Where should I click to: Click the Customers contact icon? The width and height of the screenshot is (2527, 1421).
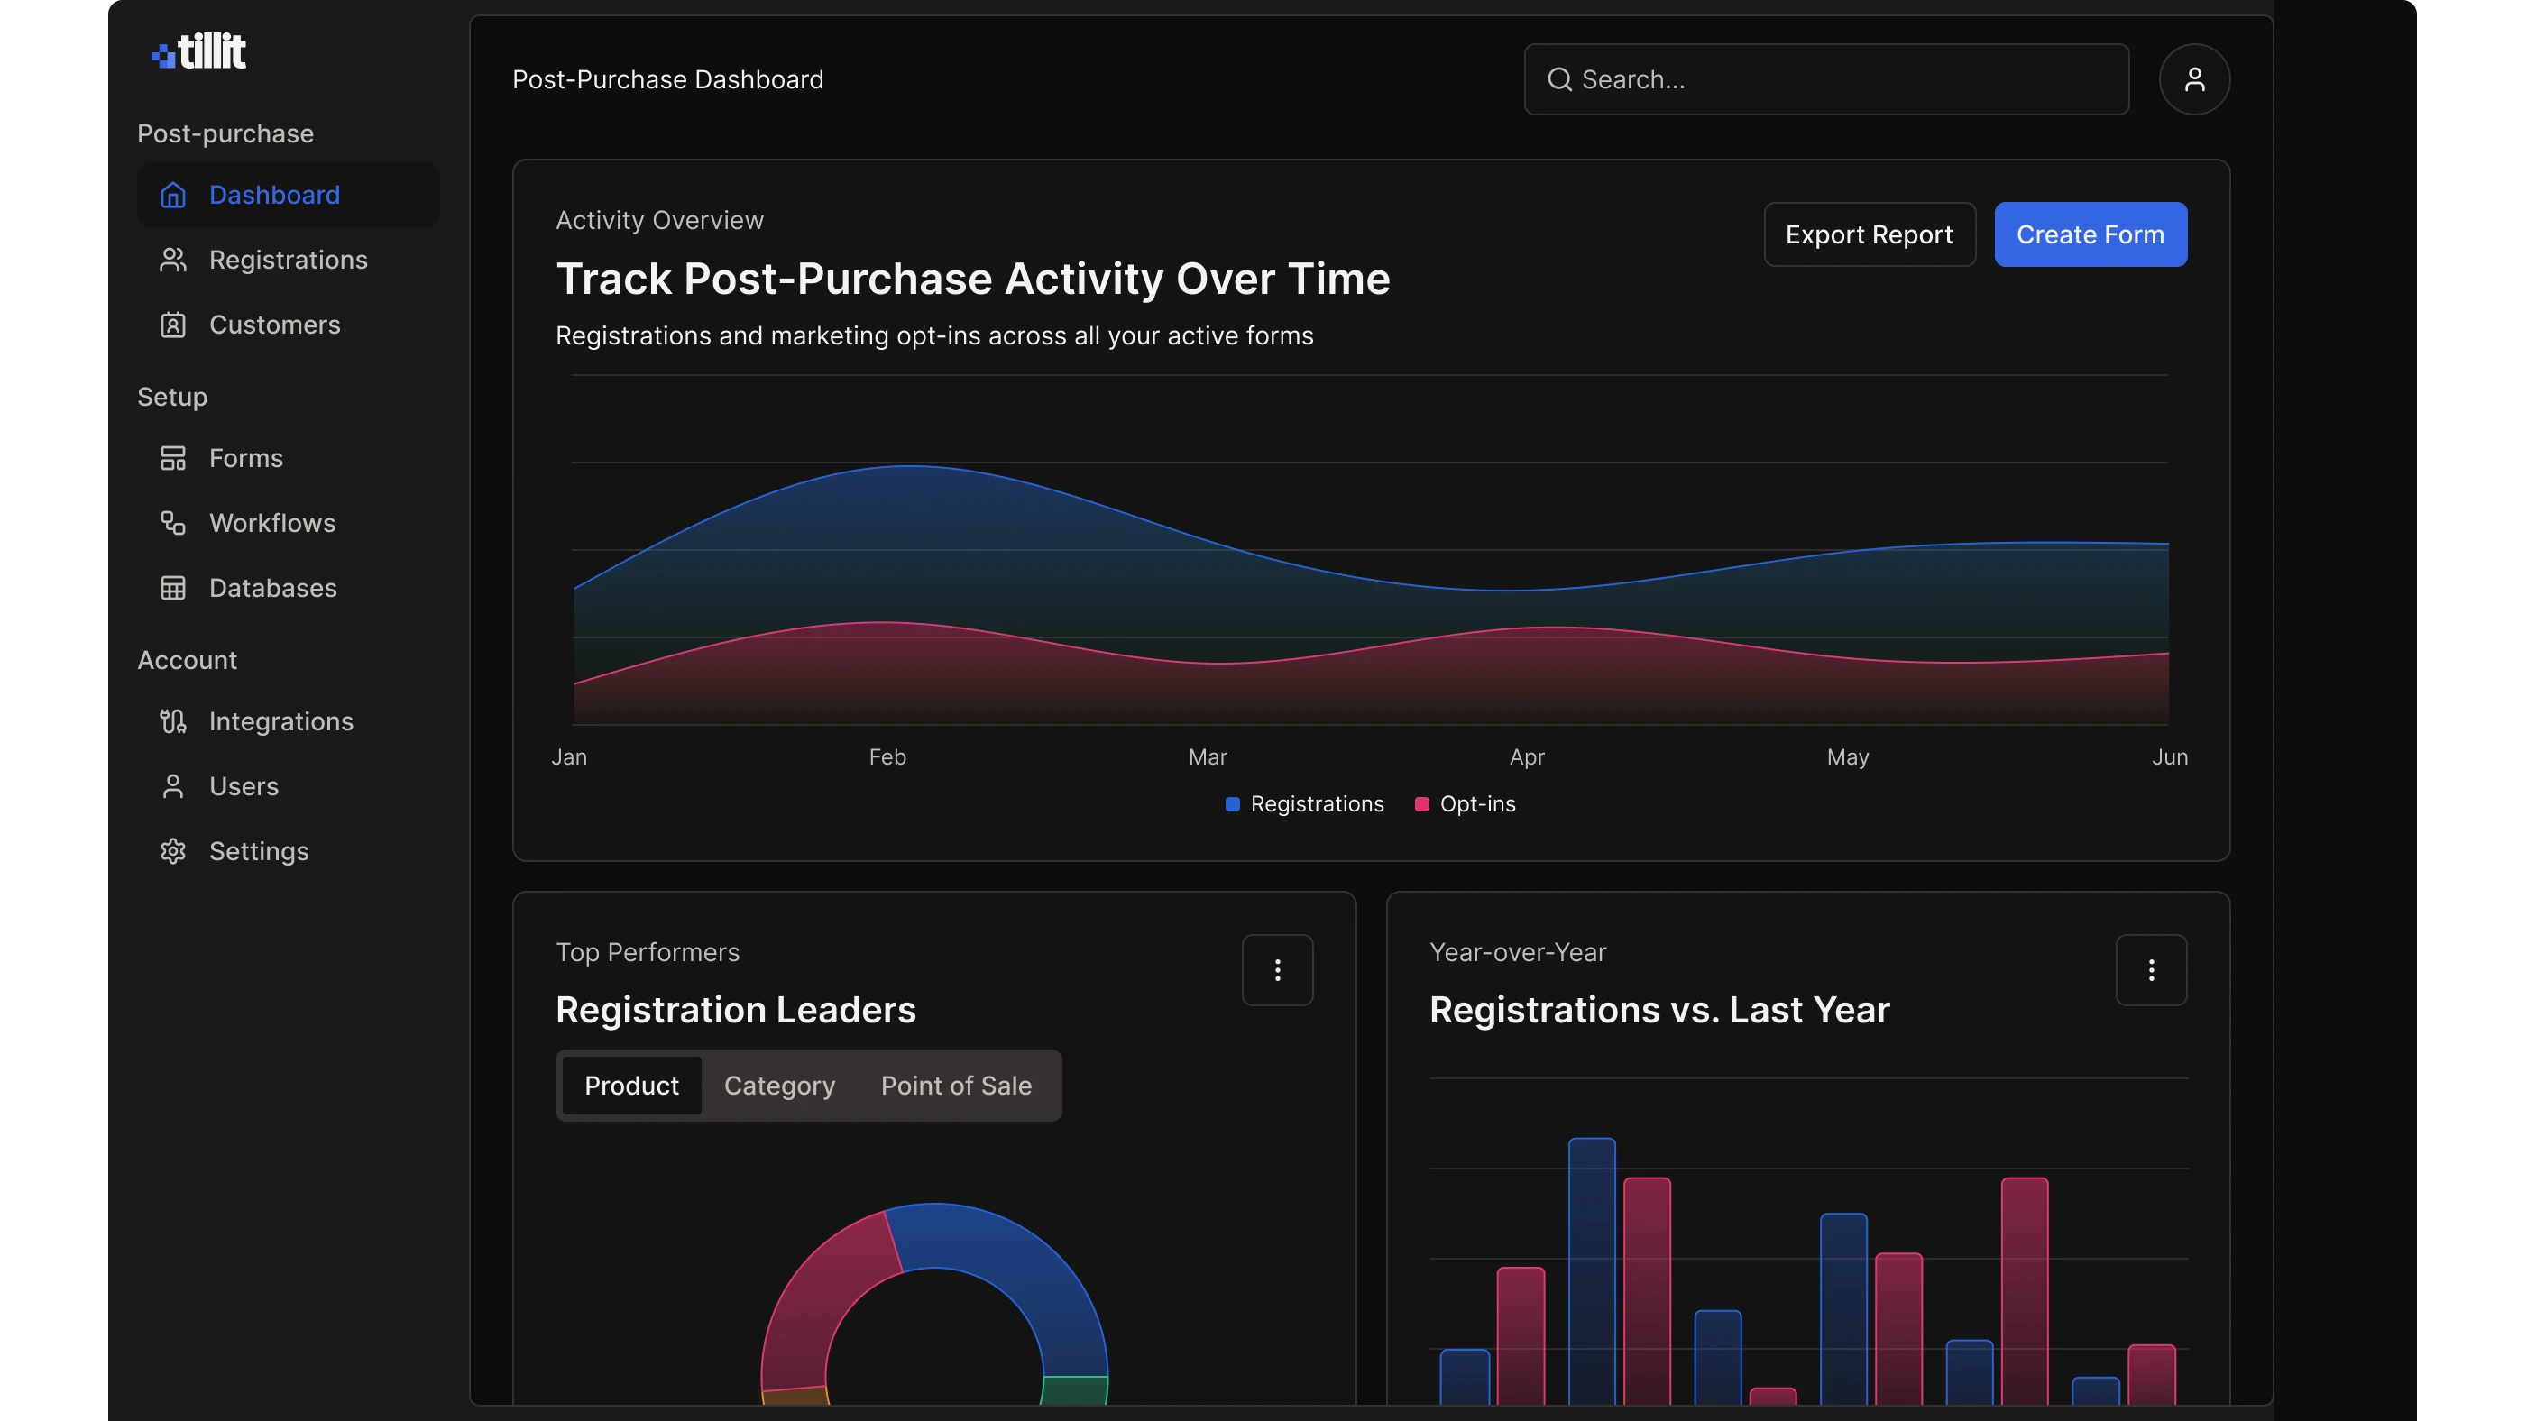tap(172, 325)
